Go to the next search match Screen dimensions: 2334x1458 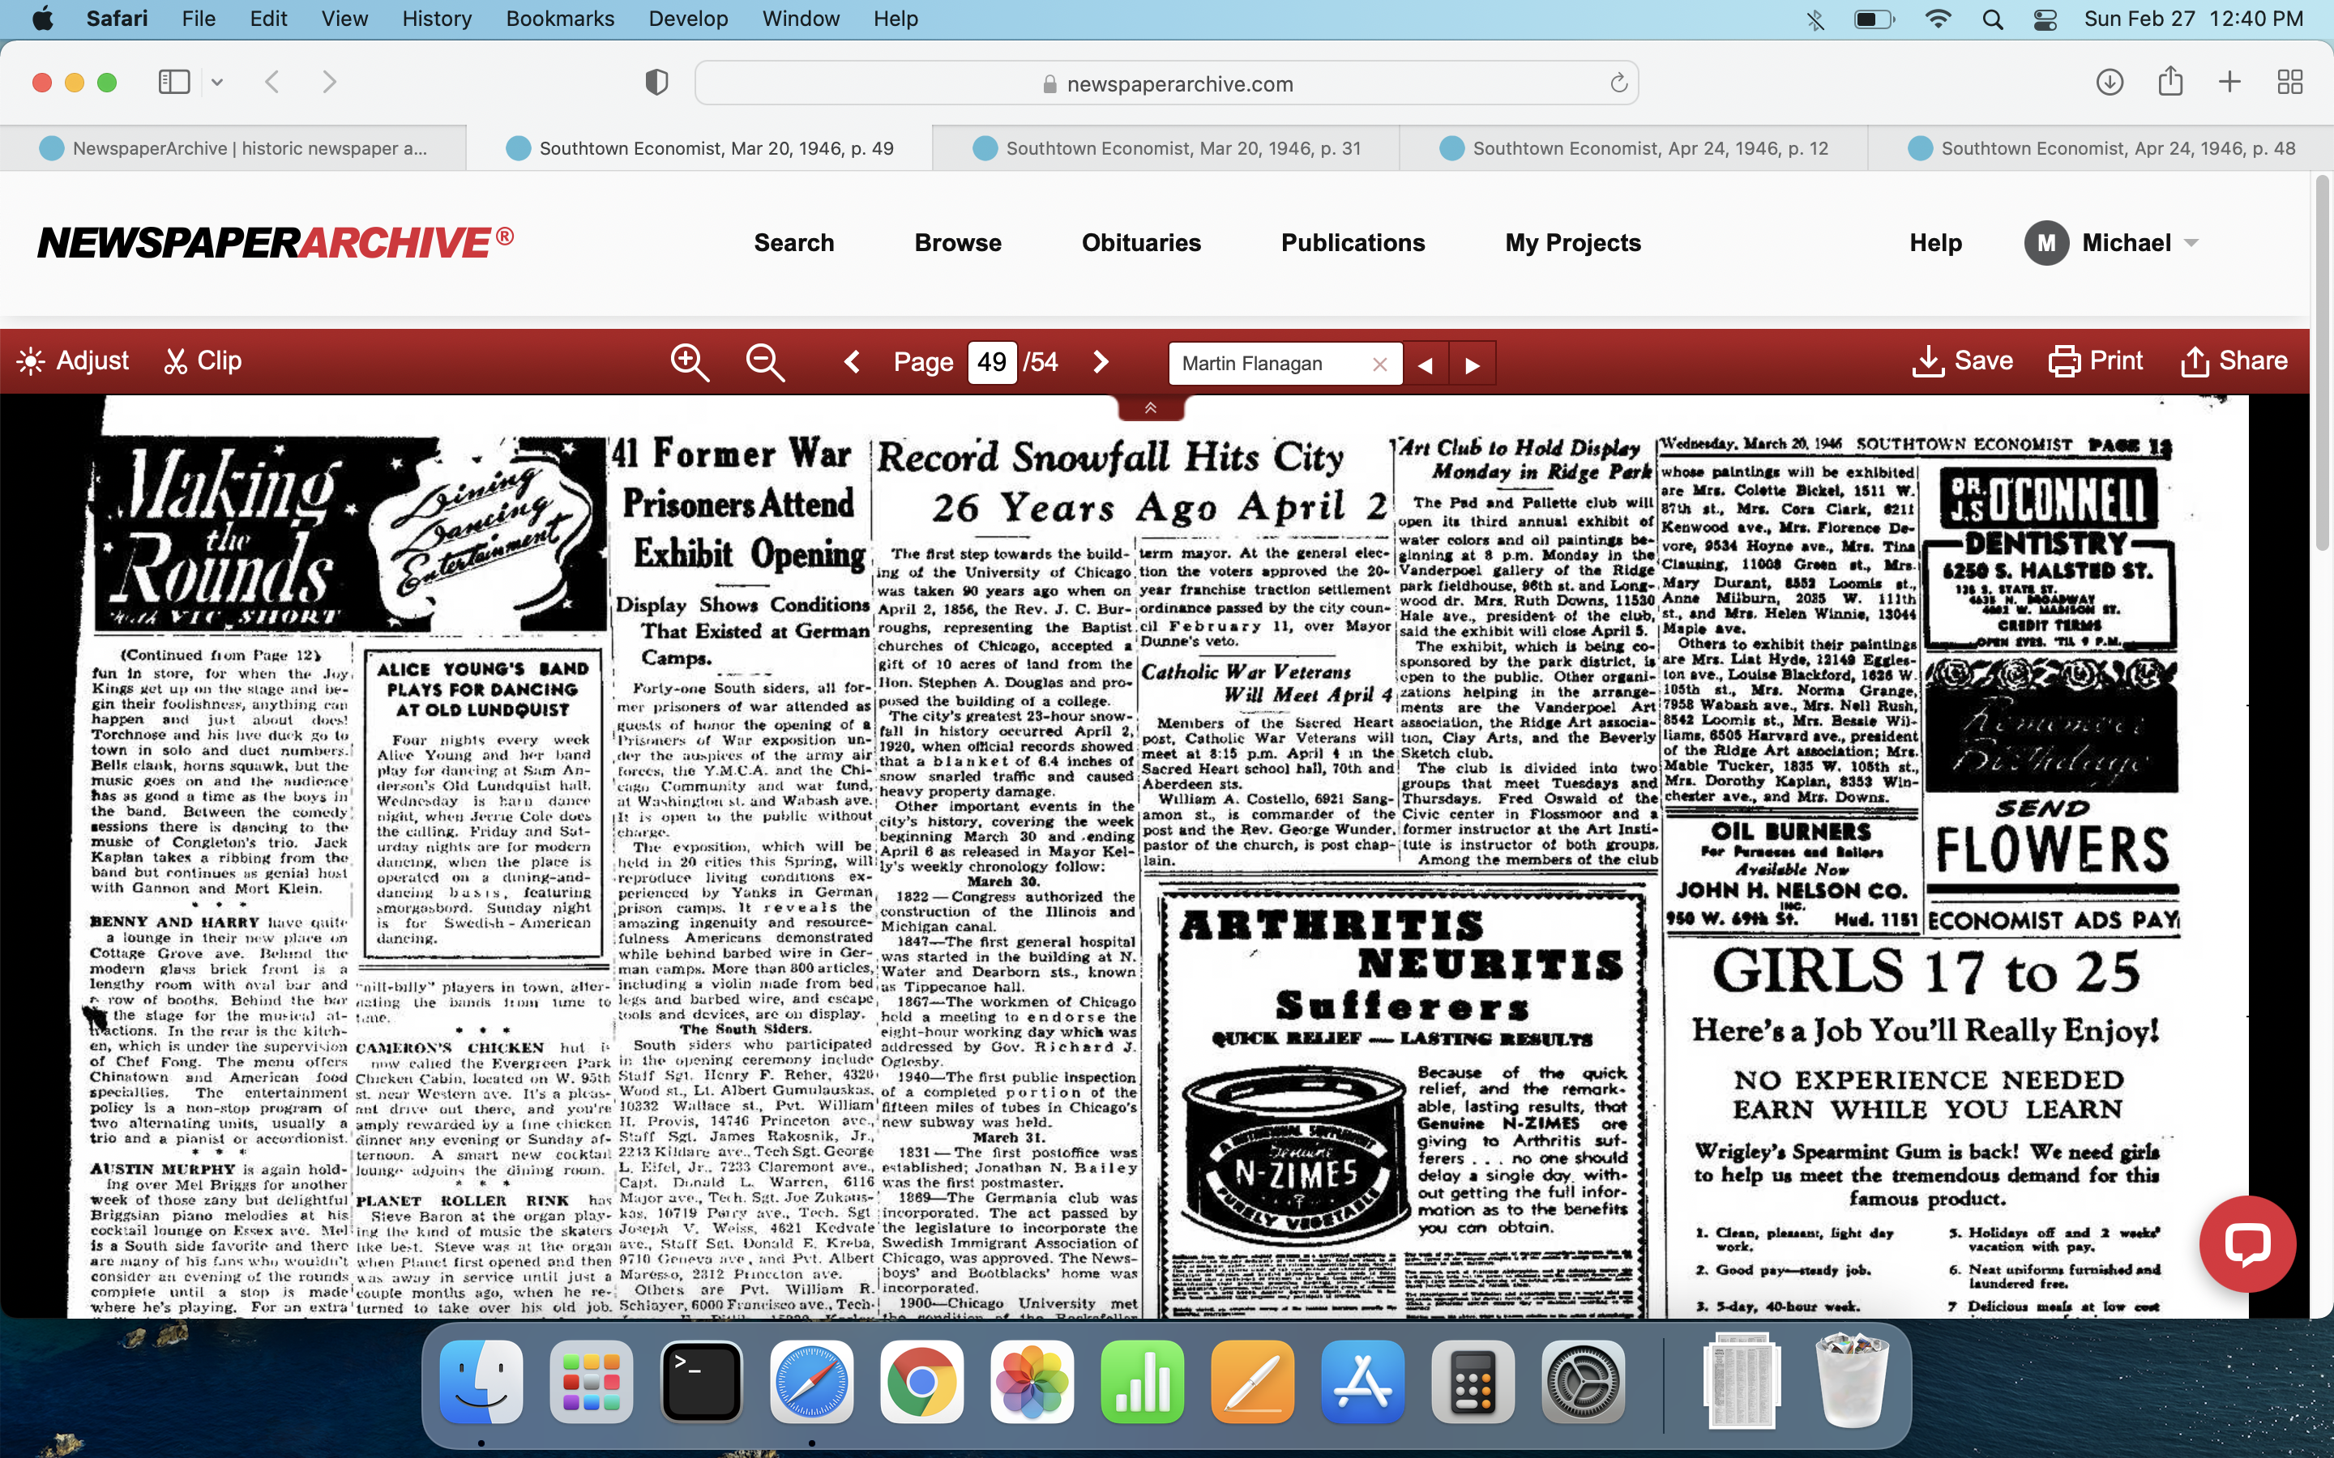coord(1472,364)
